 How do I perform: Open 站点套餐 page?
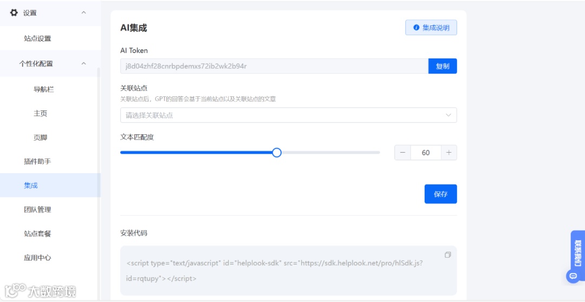click(x=37, y=234)
